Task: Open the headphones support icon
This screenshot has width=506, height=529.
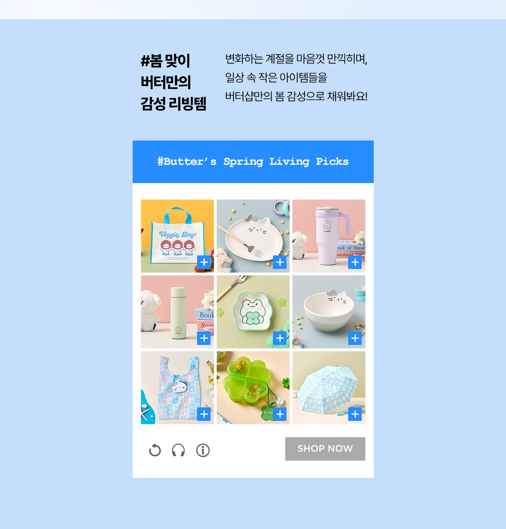Action: pyautogui.click(x=179, y=450)
